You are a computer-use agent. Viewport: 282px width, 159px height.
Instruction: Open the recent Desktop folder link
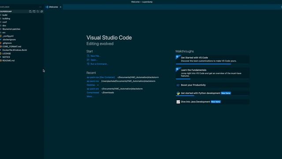pos(91,85)
